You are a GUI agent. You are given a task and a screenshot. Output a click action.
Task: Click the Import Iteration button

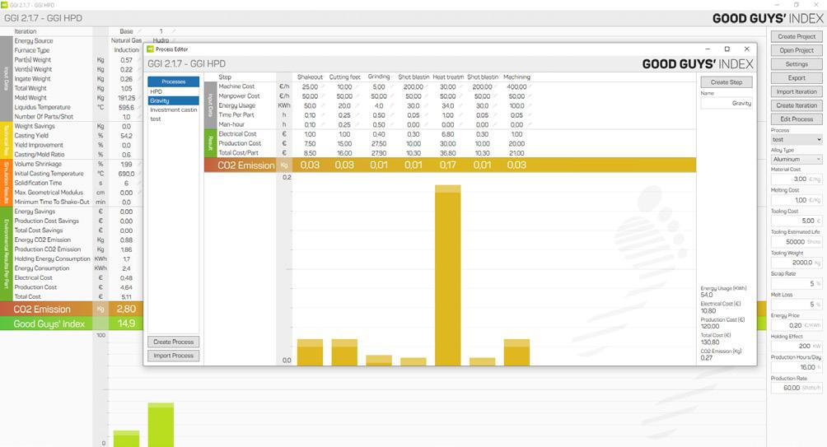(x=797, y=91)
